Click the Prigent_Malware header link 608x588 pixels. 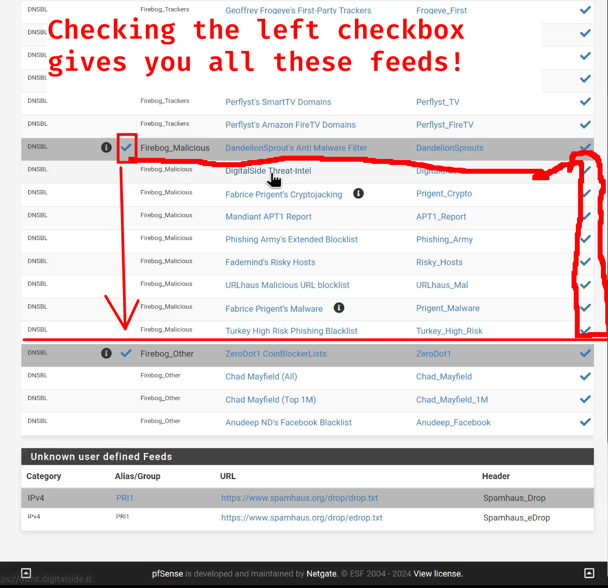pyautogui.click(x=448, y=308)
